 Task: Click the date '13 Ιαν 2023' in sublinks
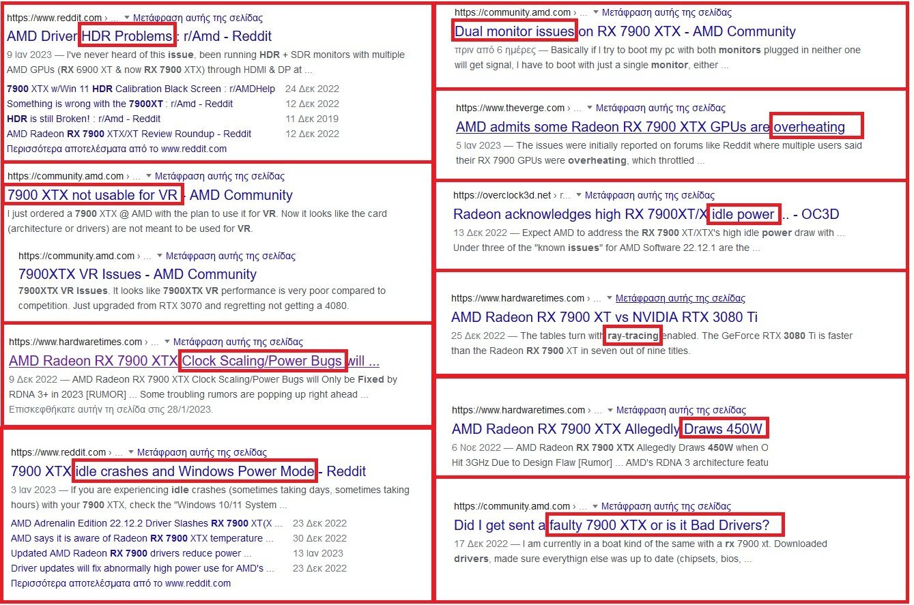(x=318, y=553)
